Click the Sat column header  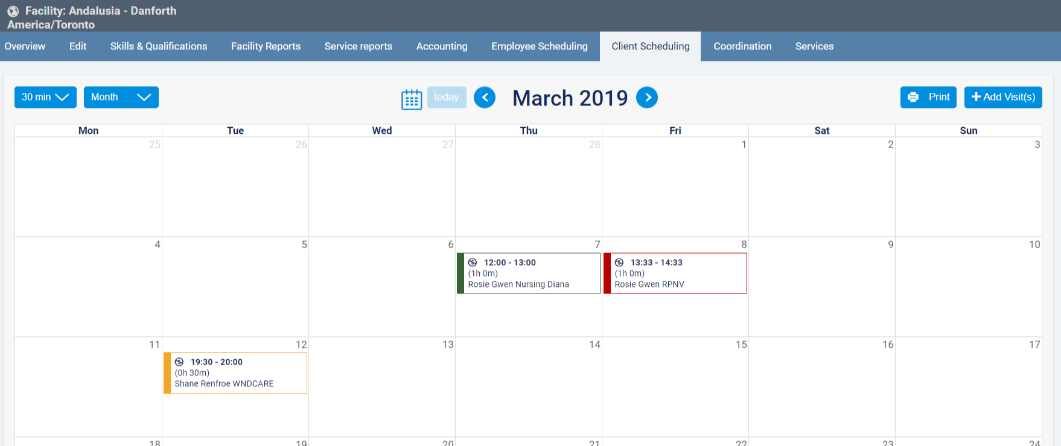point(822,130)
